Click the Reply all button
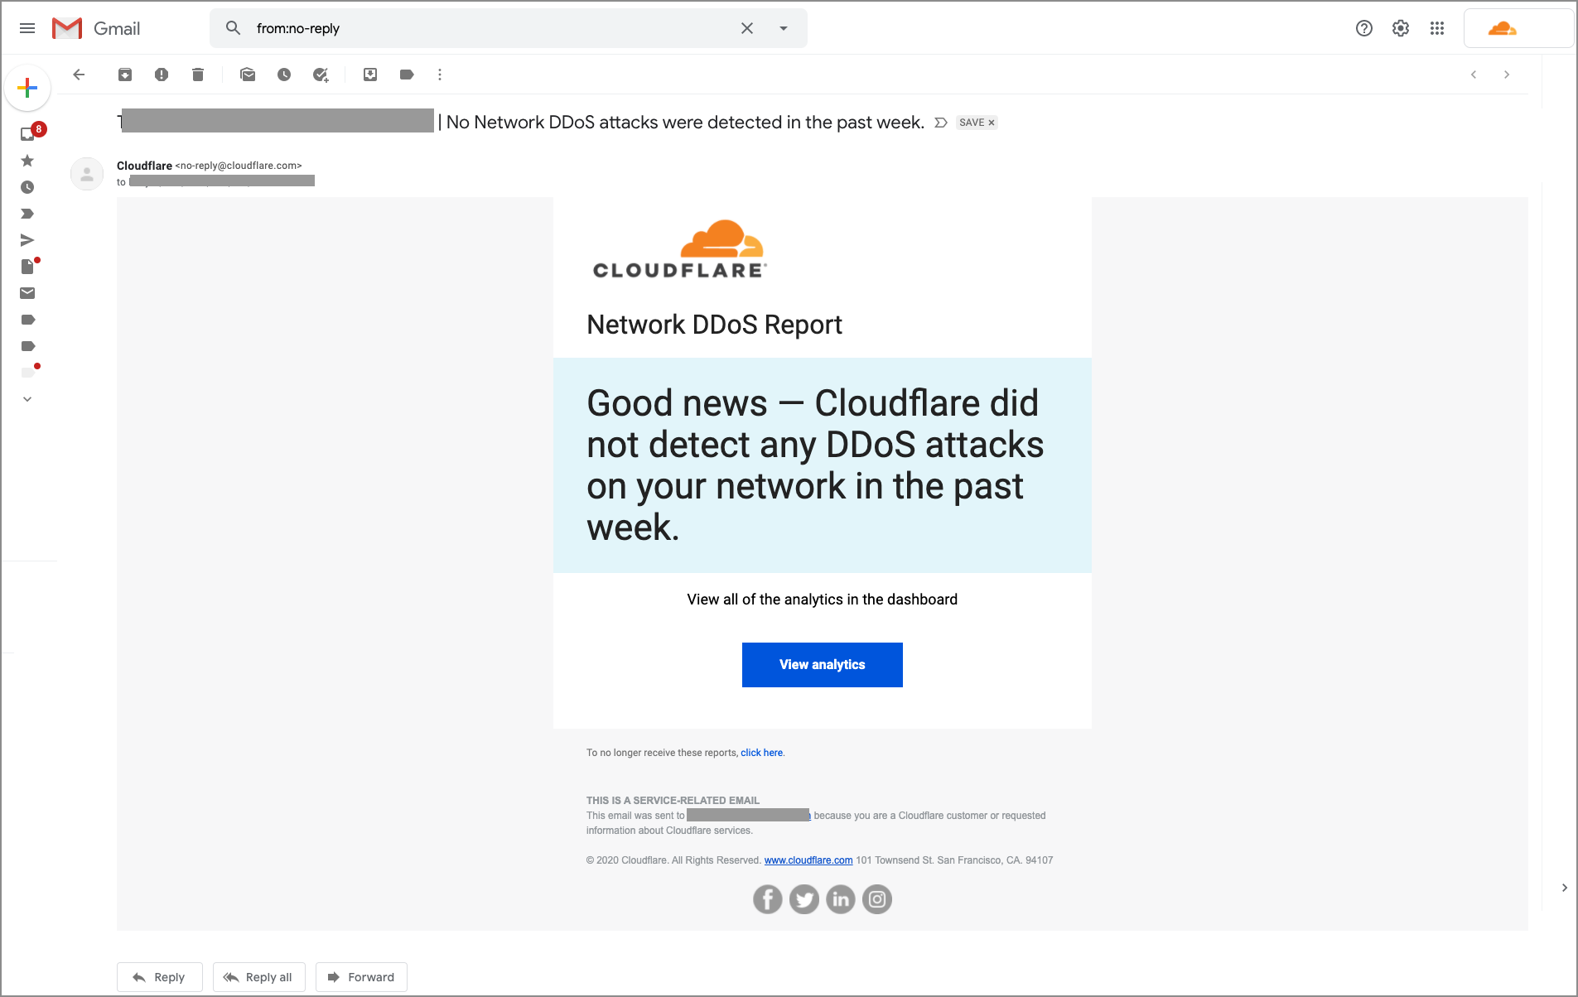Viewport: 1578px width, 997px height. pos(259,977)
